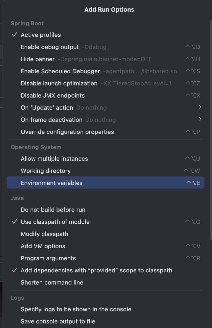Click Add VM options
This screenshot has width=212, height=328.
(x=43, y=246)
